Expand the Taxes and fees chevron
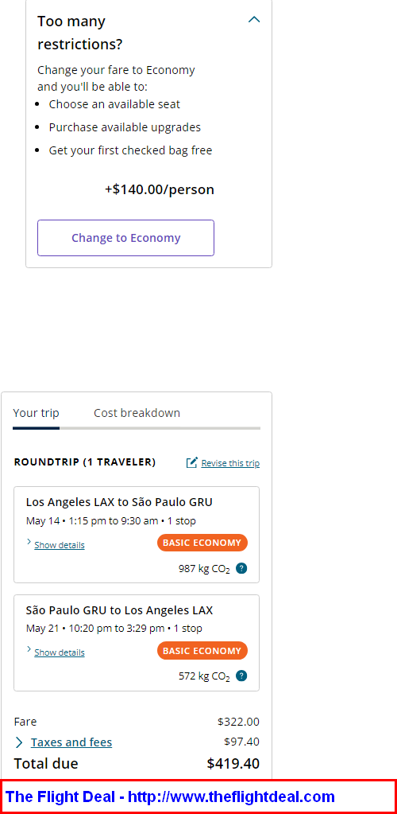397x814 pixels. [19, 743]
